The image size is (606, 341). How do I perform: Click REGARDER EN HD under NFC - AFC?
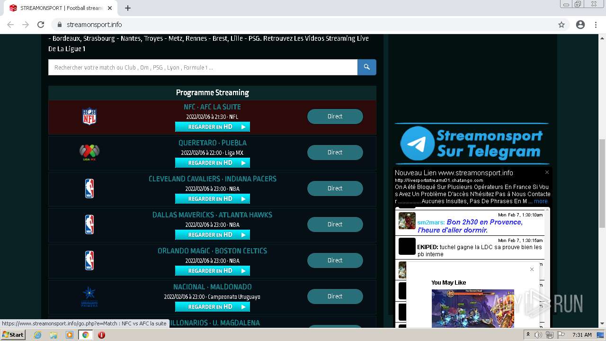(x=213, y=127)
